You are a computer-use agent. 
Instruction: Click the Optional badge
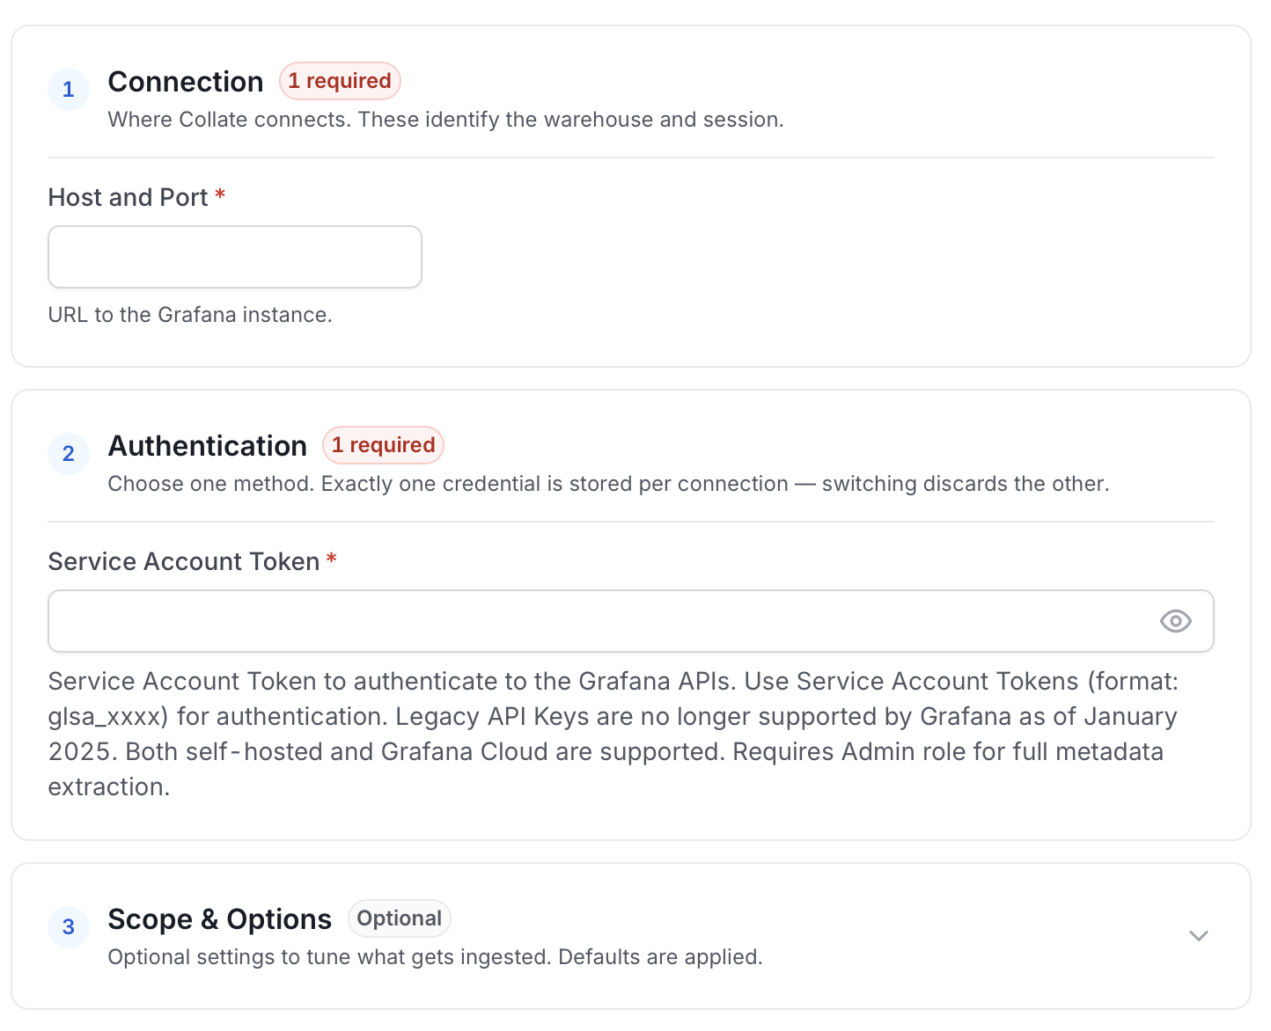coord(400,918)
